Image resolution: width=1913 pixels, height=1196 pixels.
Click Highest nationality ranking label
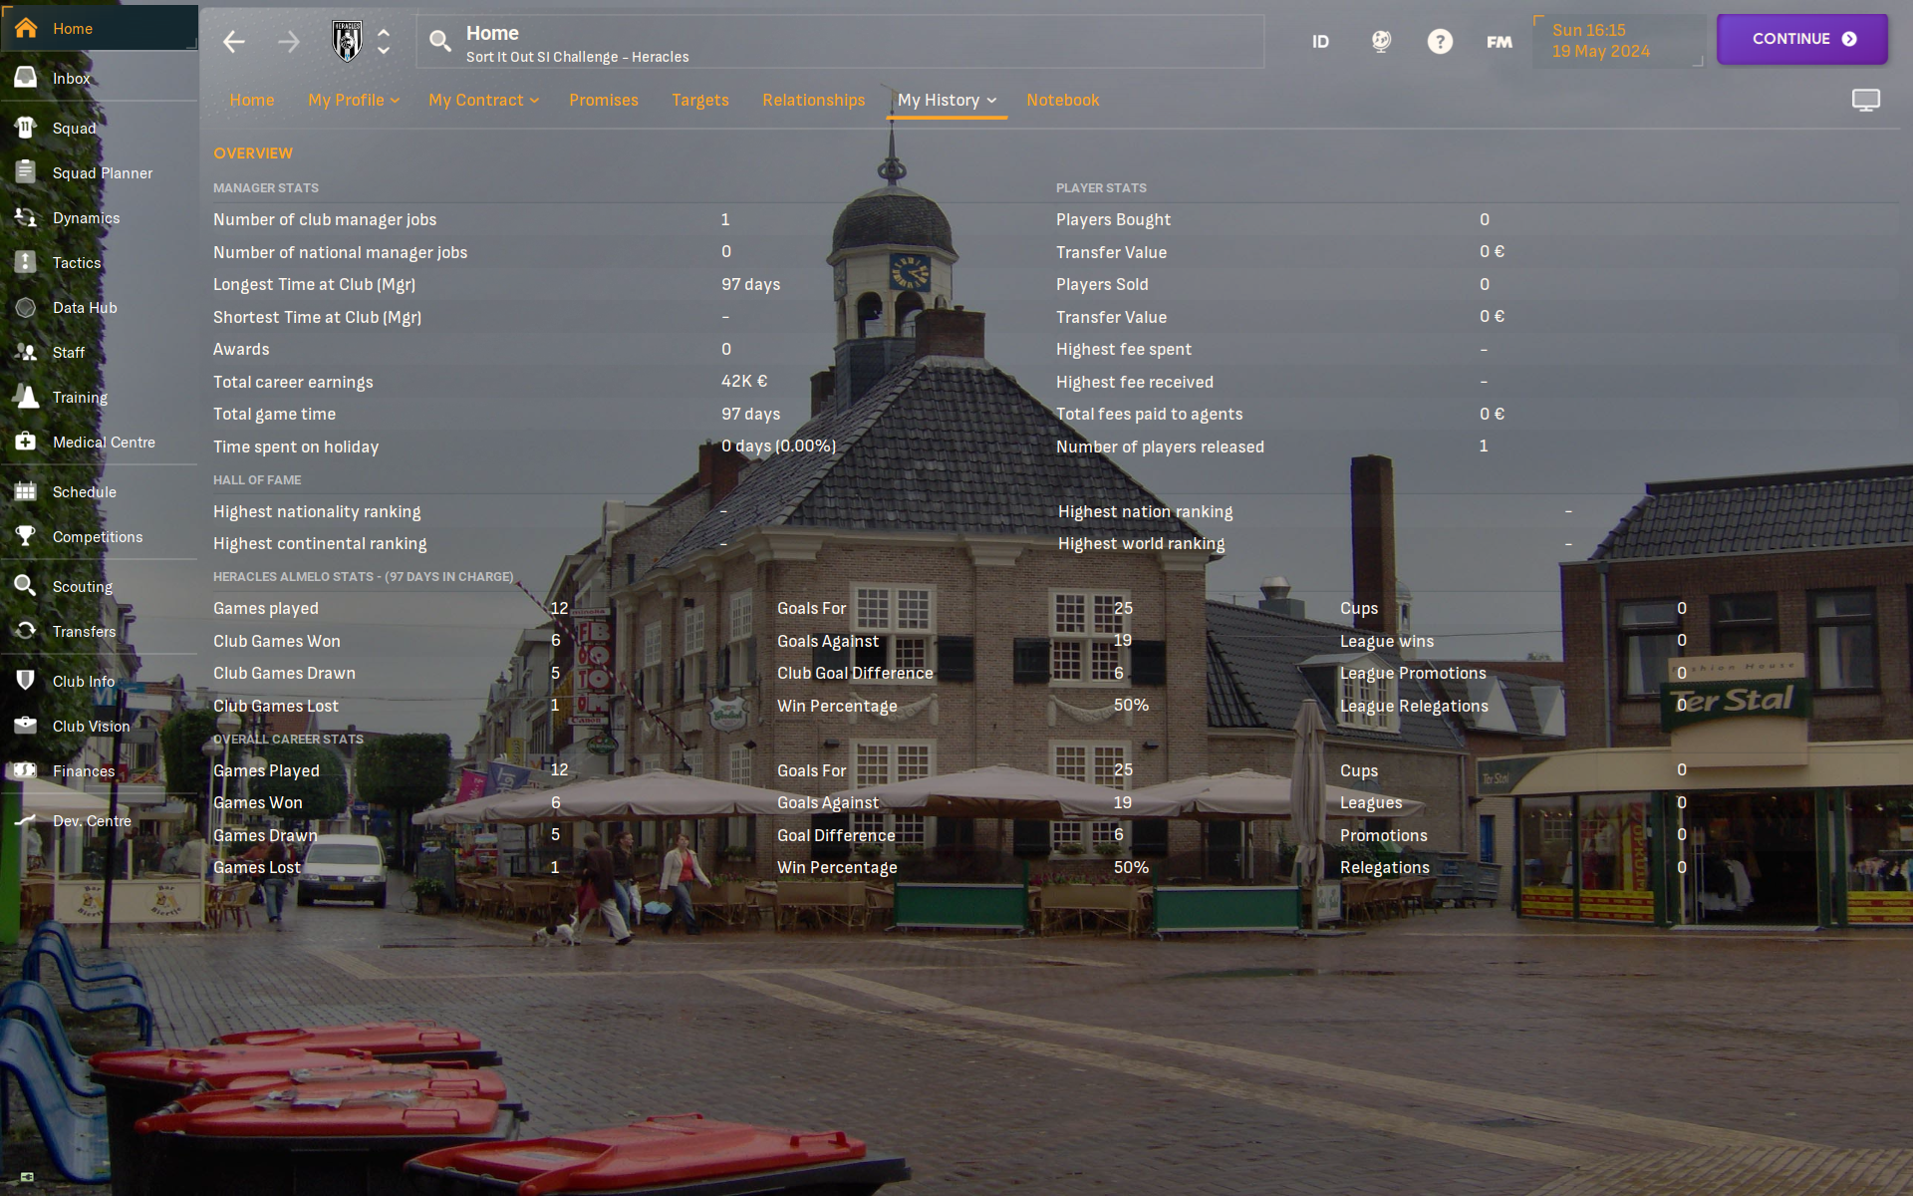[317, 511]
